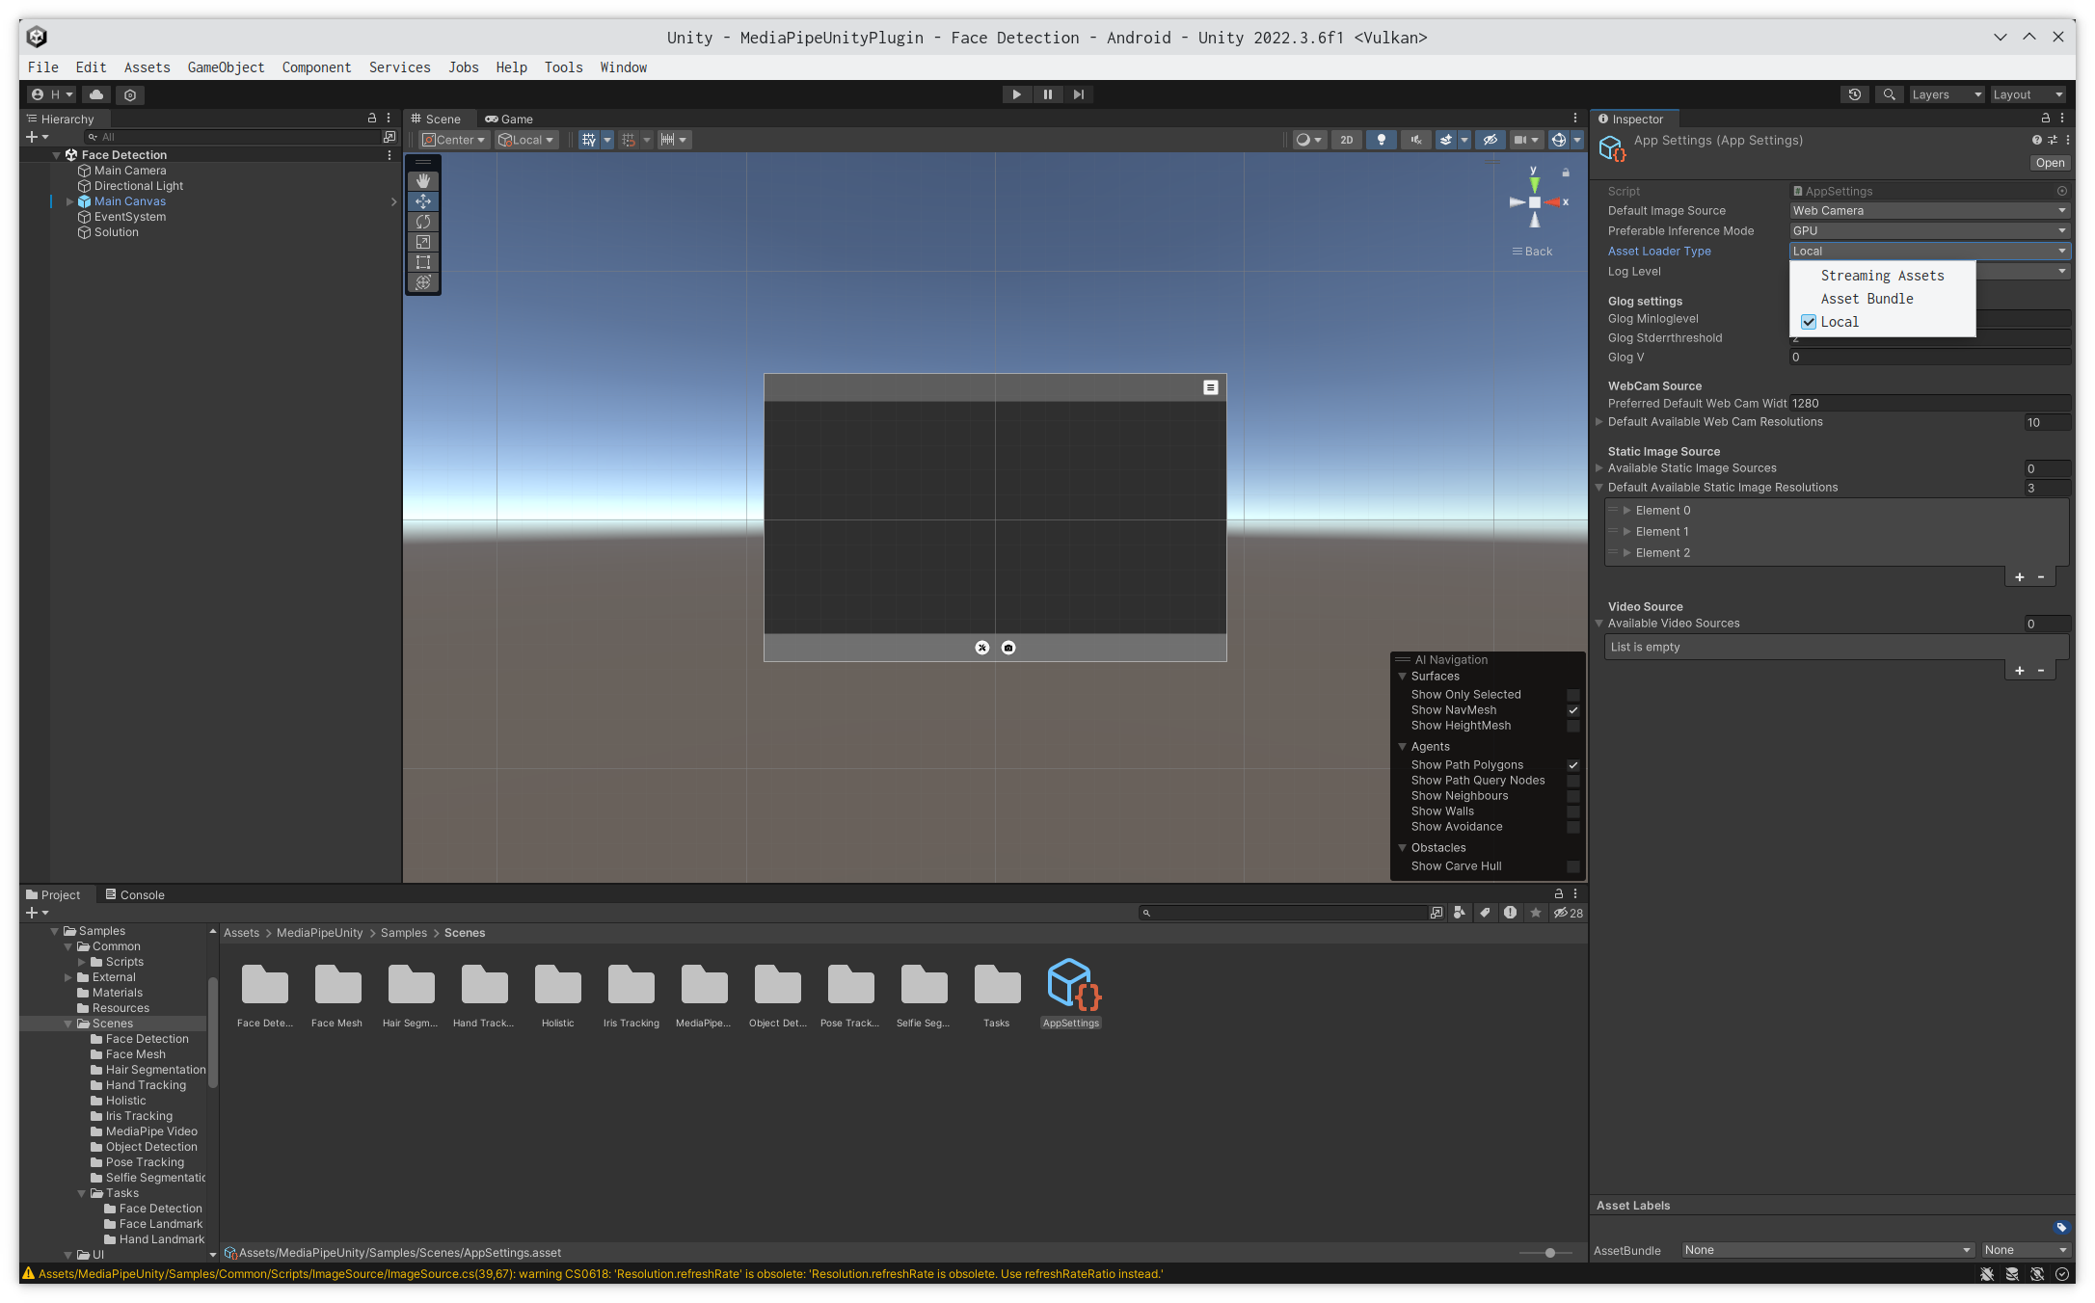Switch to the Game tab
This screenshot has height=1303, width=2095.
tap(509, 119)
